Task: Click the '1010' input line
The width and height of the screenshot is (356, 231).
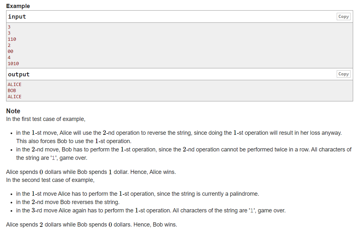Action: [x=13, y=64]
